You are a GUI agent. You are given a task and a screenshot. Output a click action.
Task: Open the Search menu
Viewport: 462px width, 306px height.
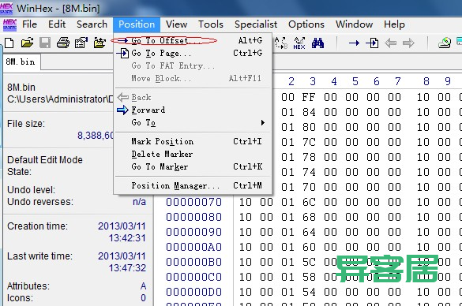pyautogui.click(x=92, y=24)
